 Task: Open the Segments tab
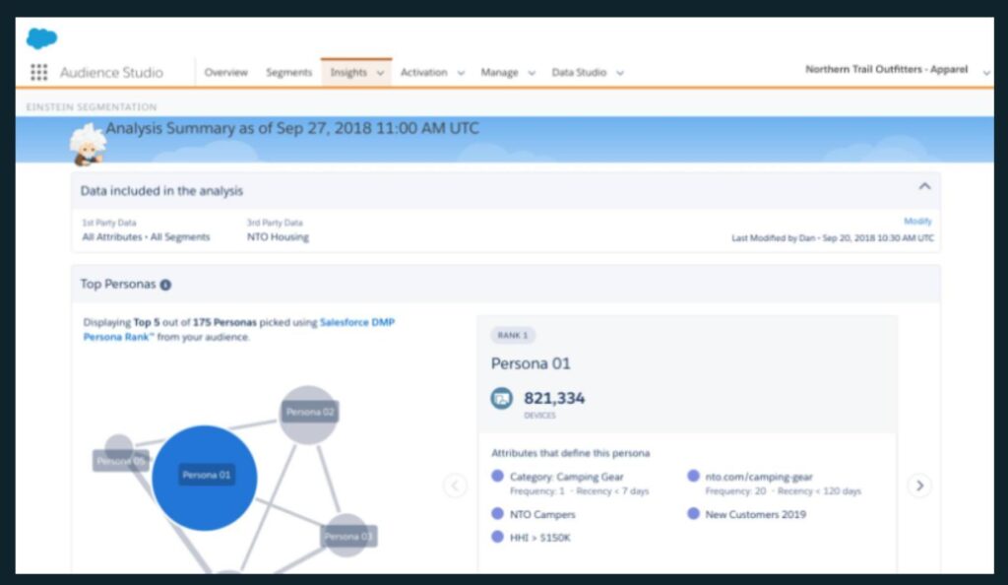point(288,73)
